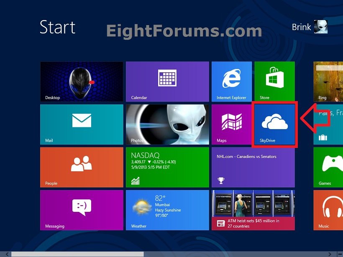The image size is (343, 257).
Task: Open the Photos app
Action: pyautogui.click(x=167, y=124)
